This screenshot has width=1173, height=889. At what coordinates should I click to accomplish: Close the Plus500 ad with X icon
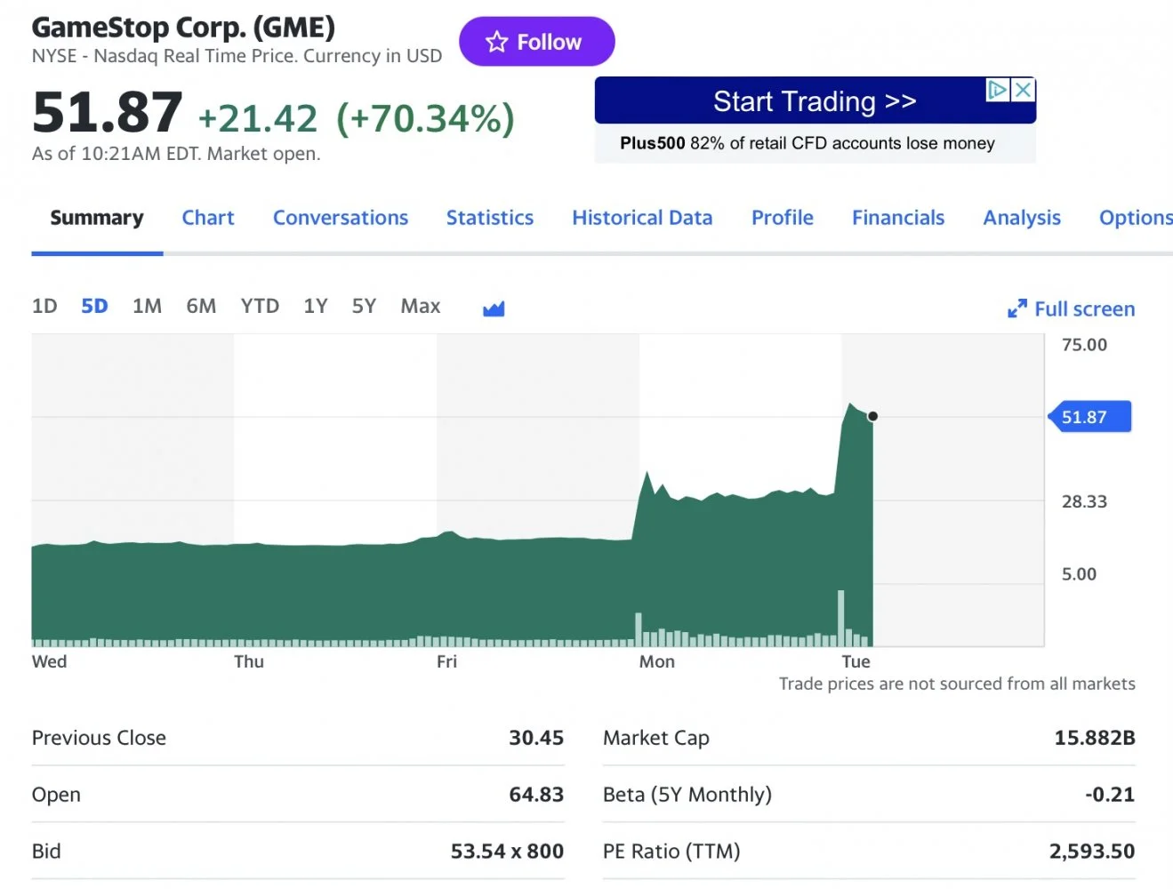point(1024,90)
